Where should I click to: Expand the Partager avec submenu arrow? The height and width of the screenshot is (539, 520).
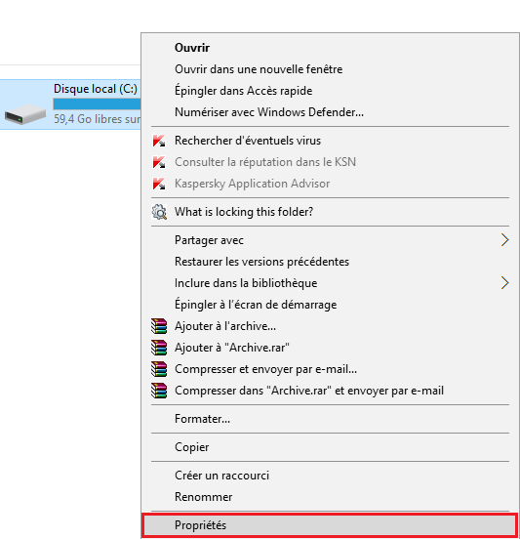click(x=504, y=240)
